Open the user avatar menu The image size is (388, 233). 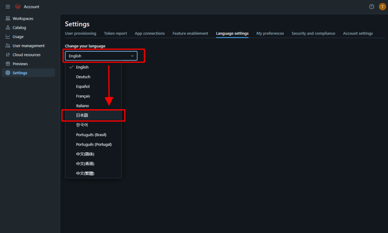(x=382, y=6)
